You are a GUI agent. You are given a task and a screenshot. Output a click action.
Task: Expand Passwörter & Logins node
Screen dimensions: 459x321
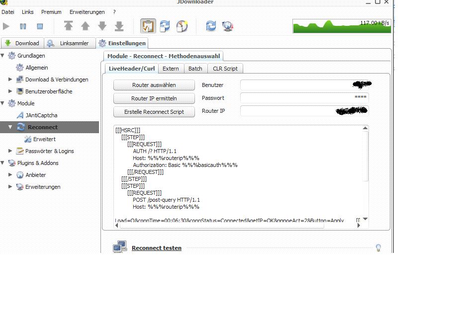[10, 151]
